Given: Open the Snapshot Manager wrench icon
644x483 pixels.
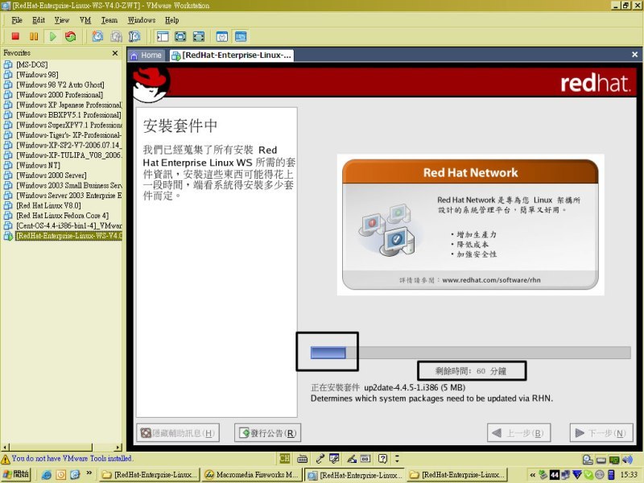Looking at the screenshot, I should coord(134,36).
